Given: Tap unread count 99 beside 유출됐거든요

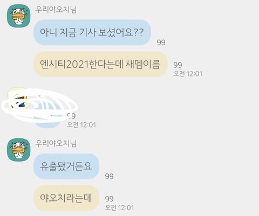Looking at the screenshot, I should (x=110, y=176).
